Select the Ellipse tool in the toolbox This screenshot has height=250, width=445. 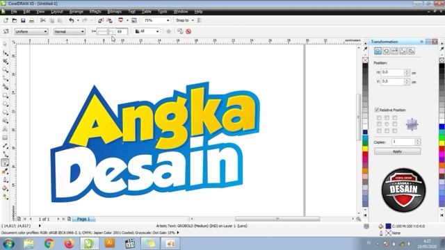pos(5,103)
